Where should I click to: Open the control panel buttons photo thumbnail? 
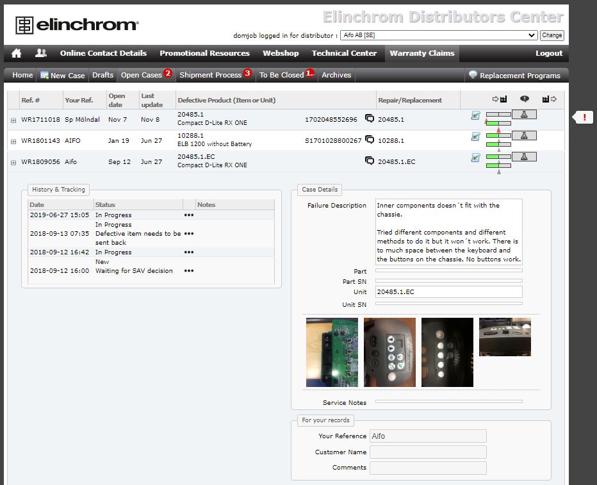[x=389, y=352]
